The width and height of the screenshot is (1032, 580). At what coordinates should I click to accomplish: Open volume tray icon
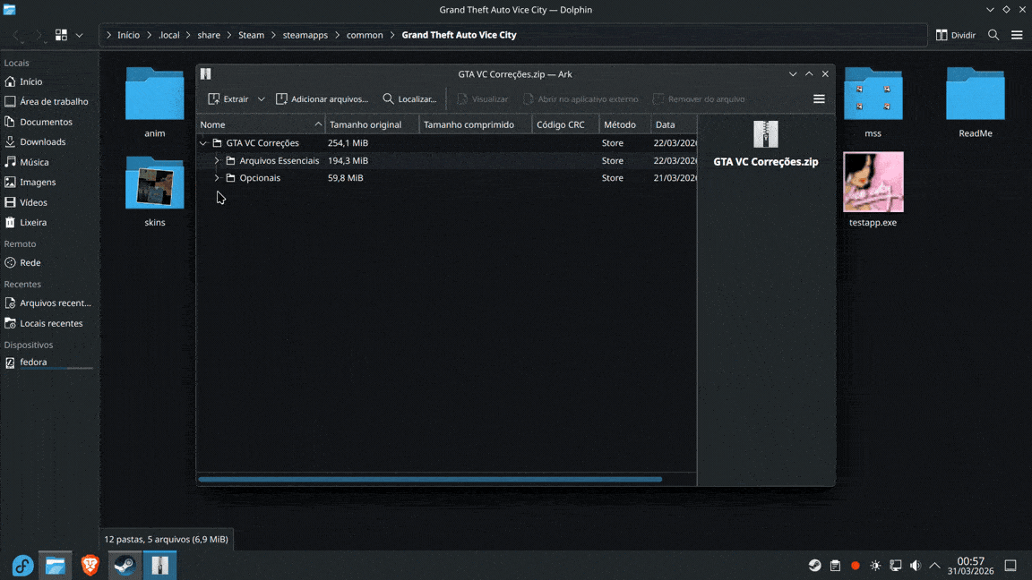tap(916, 566)
